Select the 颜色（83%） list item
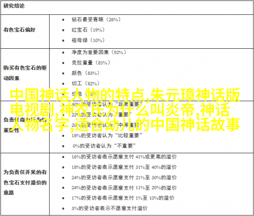The width and height of the screenshot is (254, 216). 85,73
